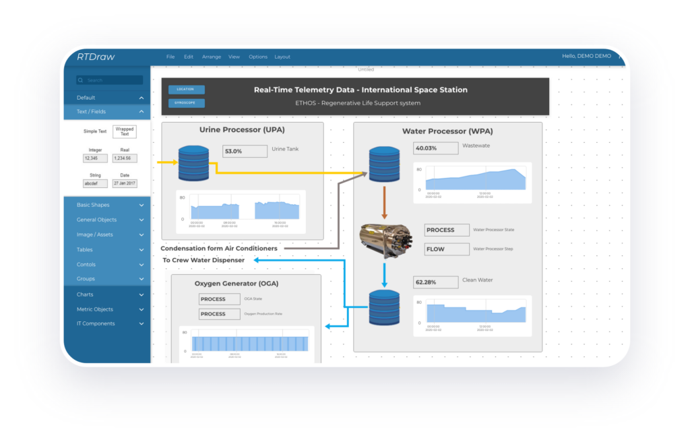This screenshot has height=442, width=690.
Task: Select the orange downward arrow connector
Action: click(x=384, y=203)
